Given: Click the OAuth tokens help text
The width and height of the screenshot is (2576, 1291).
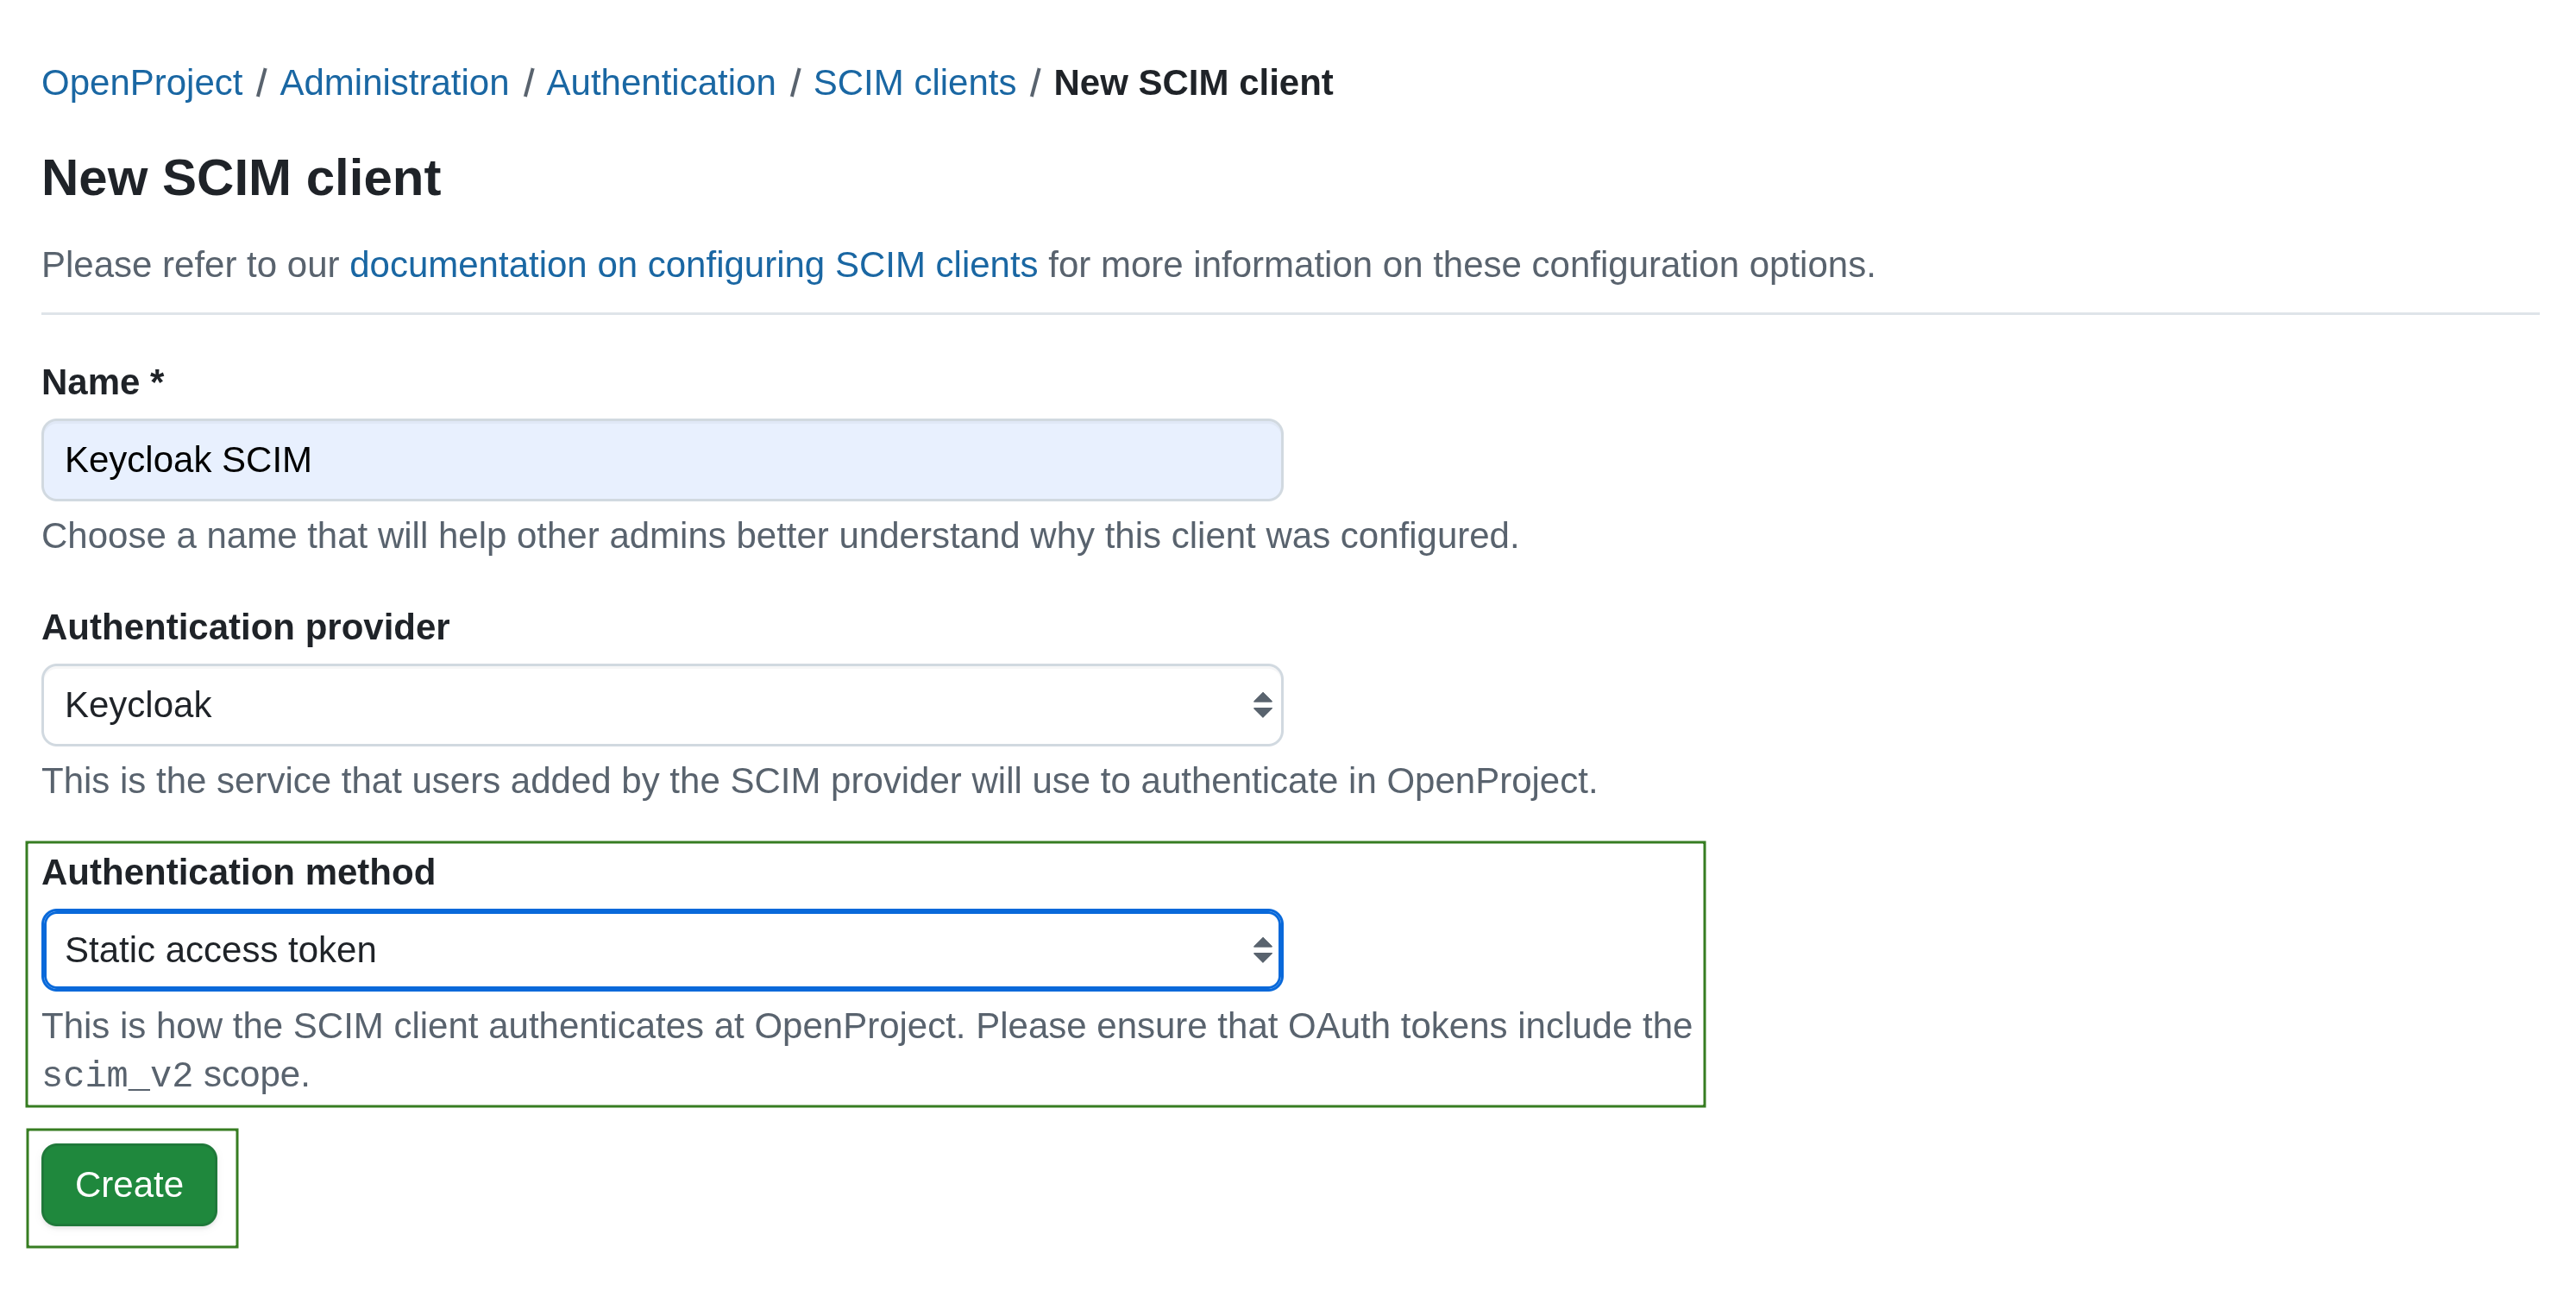Looking at the screenshot, I should (866, 1026).
